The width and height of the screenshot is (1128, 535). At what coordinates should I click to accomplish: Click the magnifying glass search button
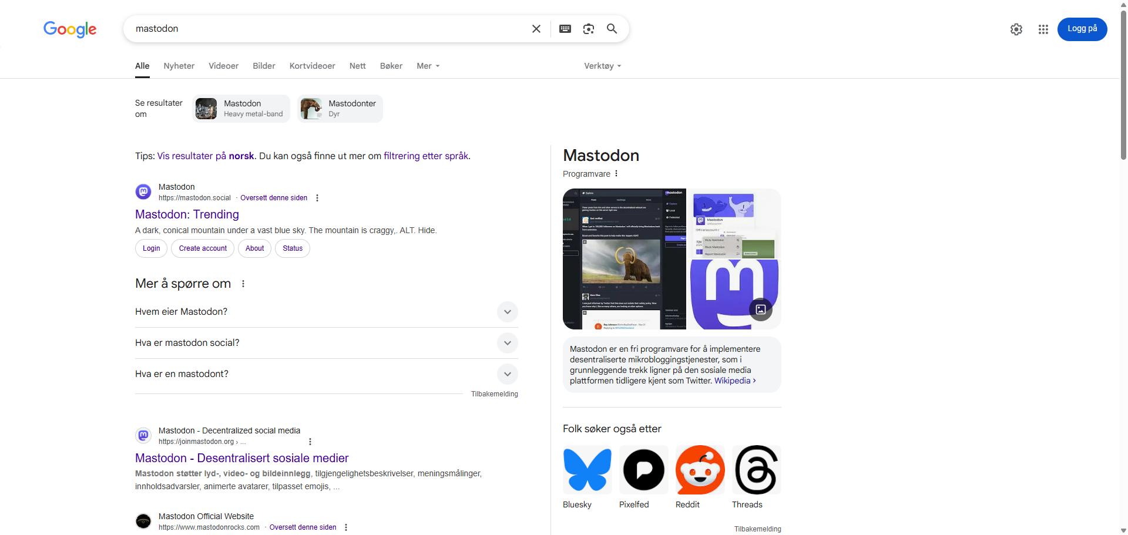(x=612, y=29)
